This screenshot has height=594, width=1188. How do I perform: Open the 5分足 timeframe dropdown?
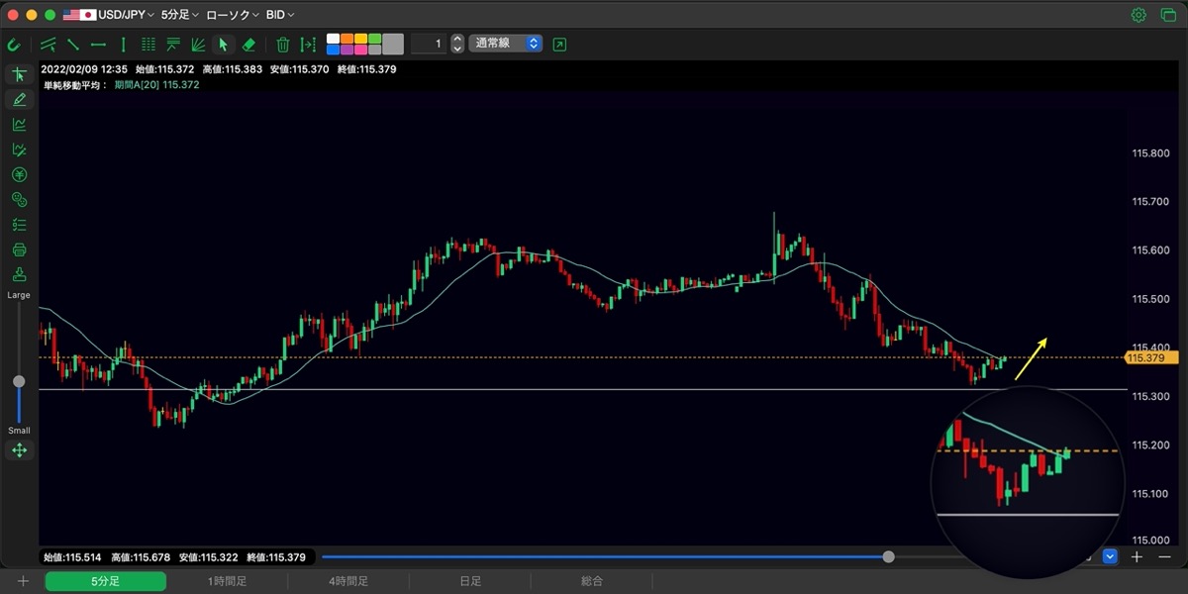pyautogui.click(x=179, y=15)
